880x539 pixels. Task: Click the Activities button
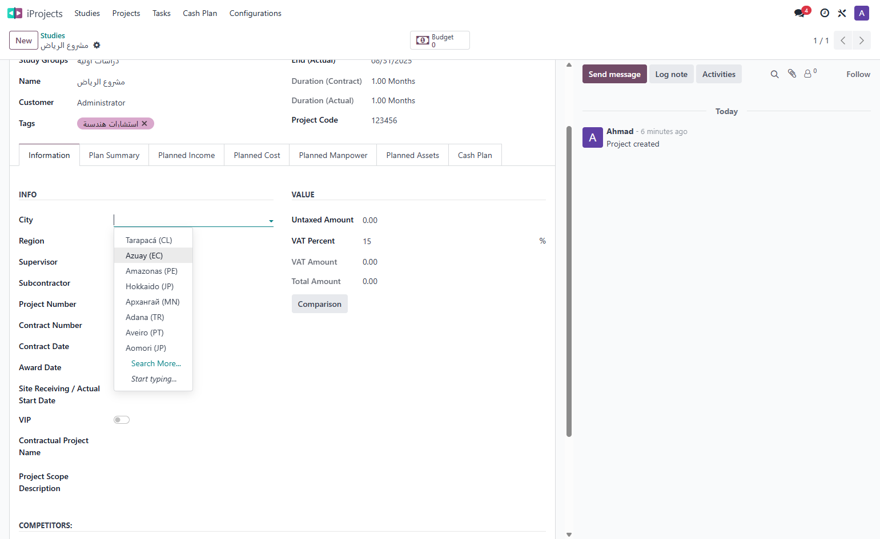(x=719, y=74)
